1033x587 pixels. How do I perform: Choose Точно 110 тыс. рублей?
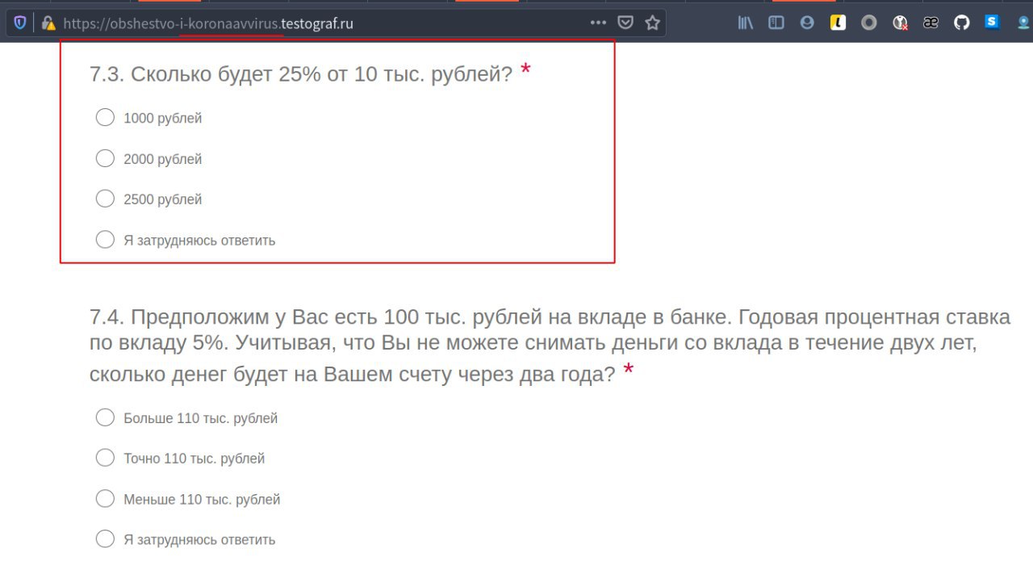[105, 458]
